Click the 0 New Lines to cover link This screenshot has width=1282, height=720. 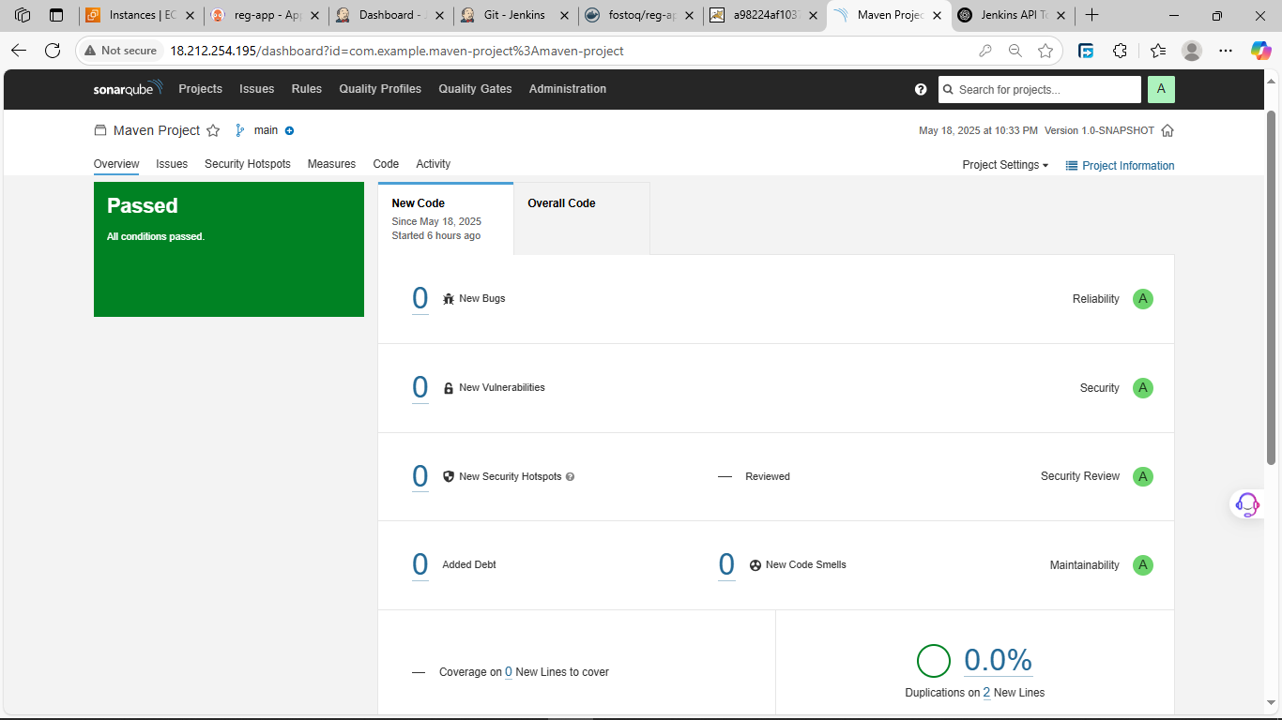coord(509,672)
